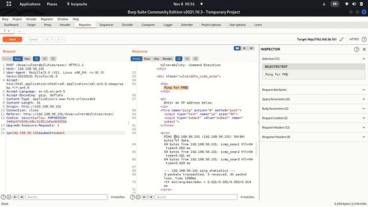Switch to the Proxy tab
This screenshot has height=207, width=368.
coord(48,25)
